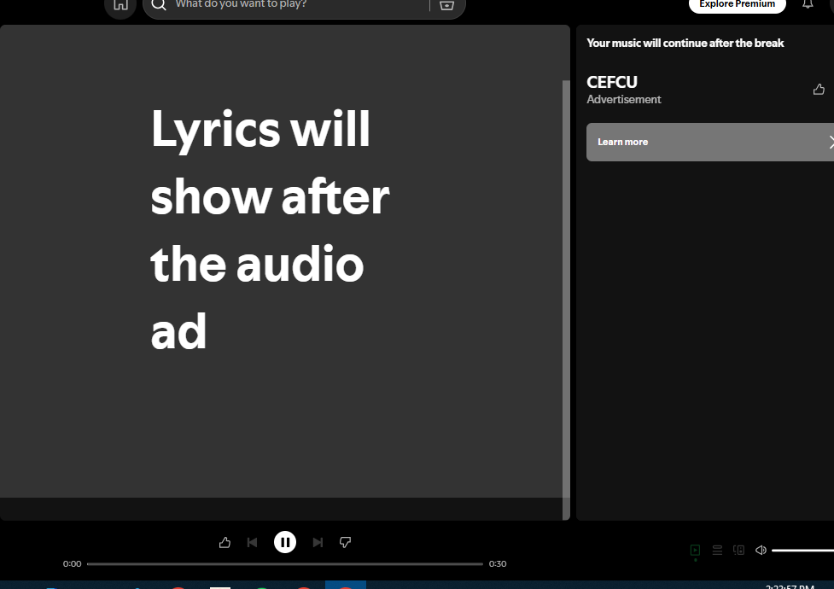Give thumbs up to the CEFCU advertisement
Image resolution: width=834 pixels, height=589 pixels.
(819, 89)
